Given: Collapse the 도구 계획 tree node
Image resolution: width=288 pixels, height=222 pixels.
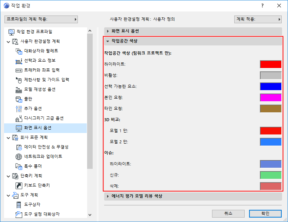Looking at the screenshot, I should coord(8,196).
